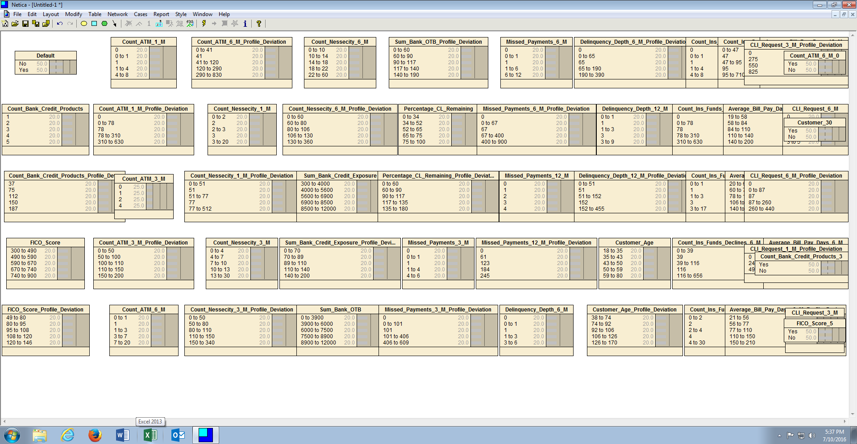Screen dimensions: 857x444
Task: Open the Network menu
Action: 117,14
